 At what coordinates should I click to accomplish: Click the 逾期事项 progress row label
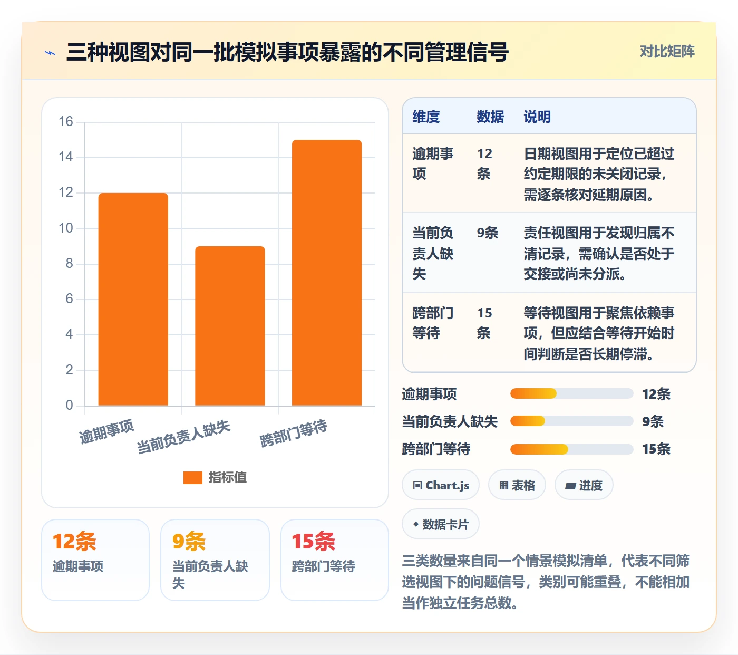point(430,394)
